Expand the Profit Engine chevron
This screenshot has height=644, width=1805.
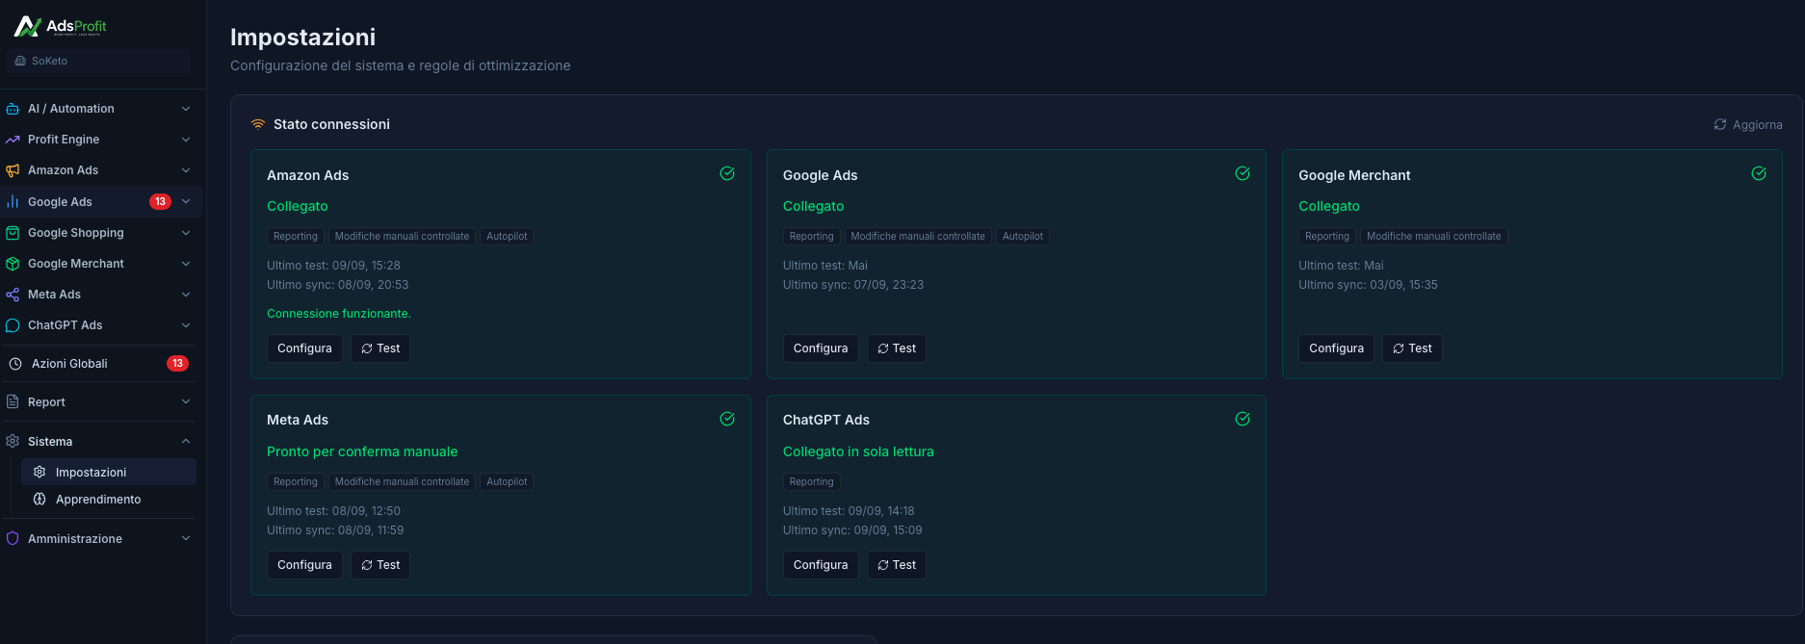click(186, 140)
